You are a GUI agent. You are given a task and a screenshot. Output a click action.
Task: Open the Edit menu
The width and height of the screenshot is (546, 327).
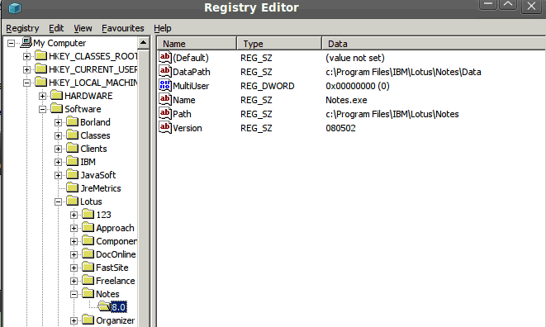point(56,28)
